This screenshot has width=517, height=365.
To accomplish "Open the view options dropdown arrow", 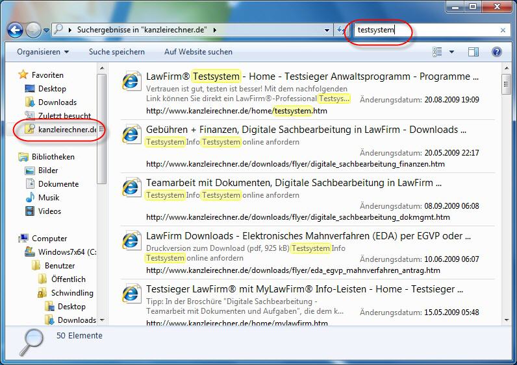I will click(x=452, y=52).
